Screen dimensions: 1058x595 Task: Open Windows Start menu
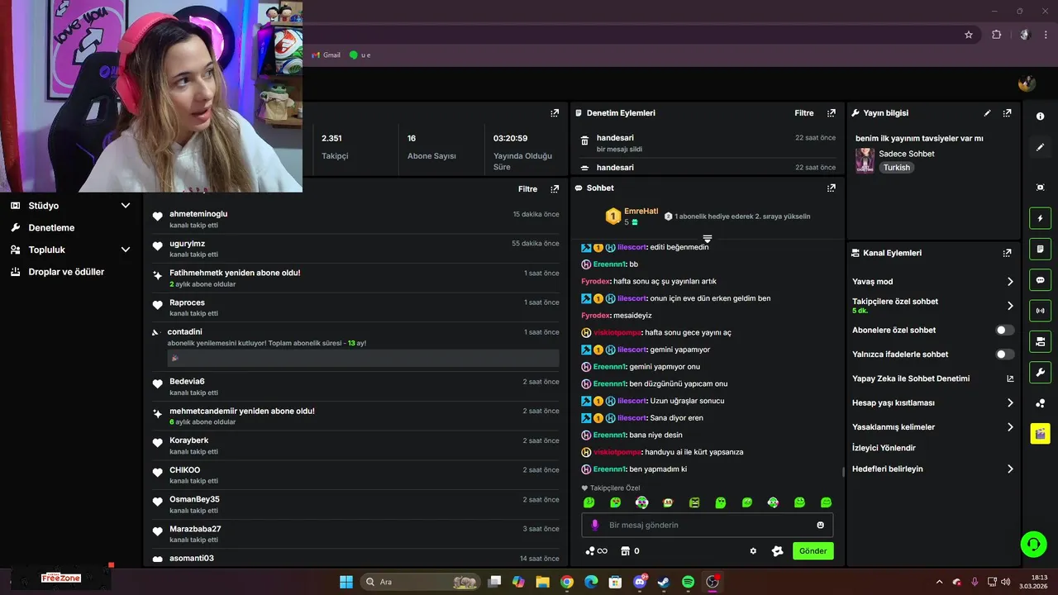click(x=346, y=582)
